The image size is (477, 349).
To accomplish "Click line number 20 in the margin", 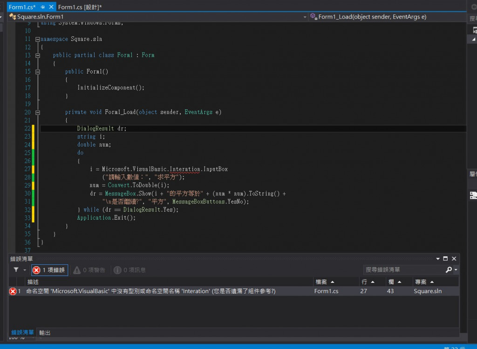I will coord(27,113).
